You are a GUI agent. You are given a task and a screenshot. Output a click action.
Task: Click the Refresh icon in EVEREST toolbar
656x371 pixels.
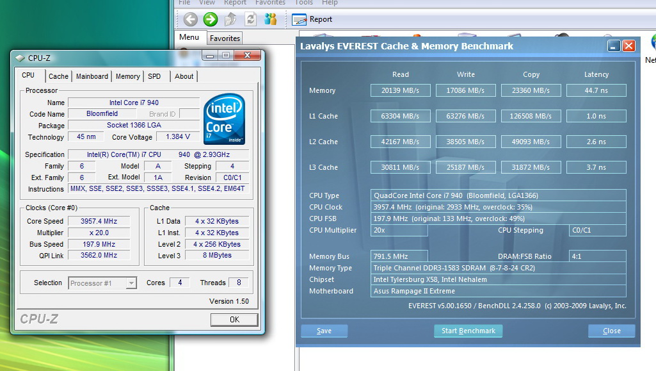coord(250,19)
